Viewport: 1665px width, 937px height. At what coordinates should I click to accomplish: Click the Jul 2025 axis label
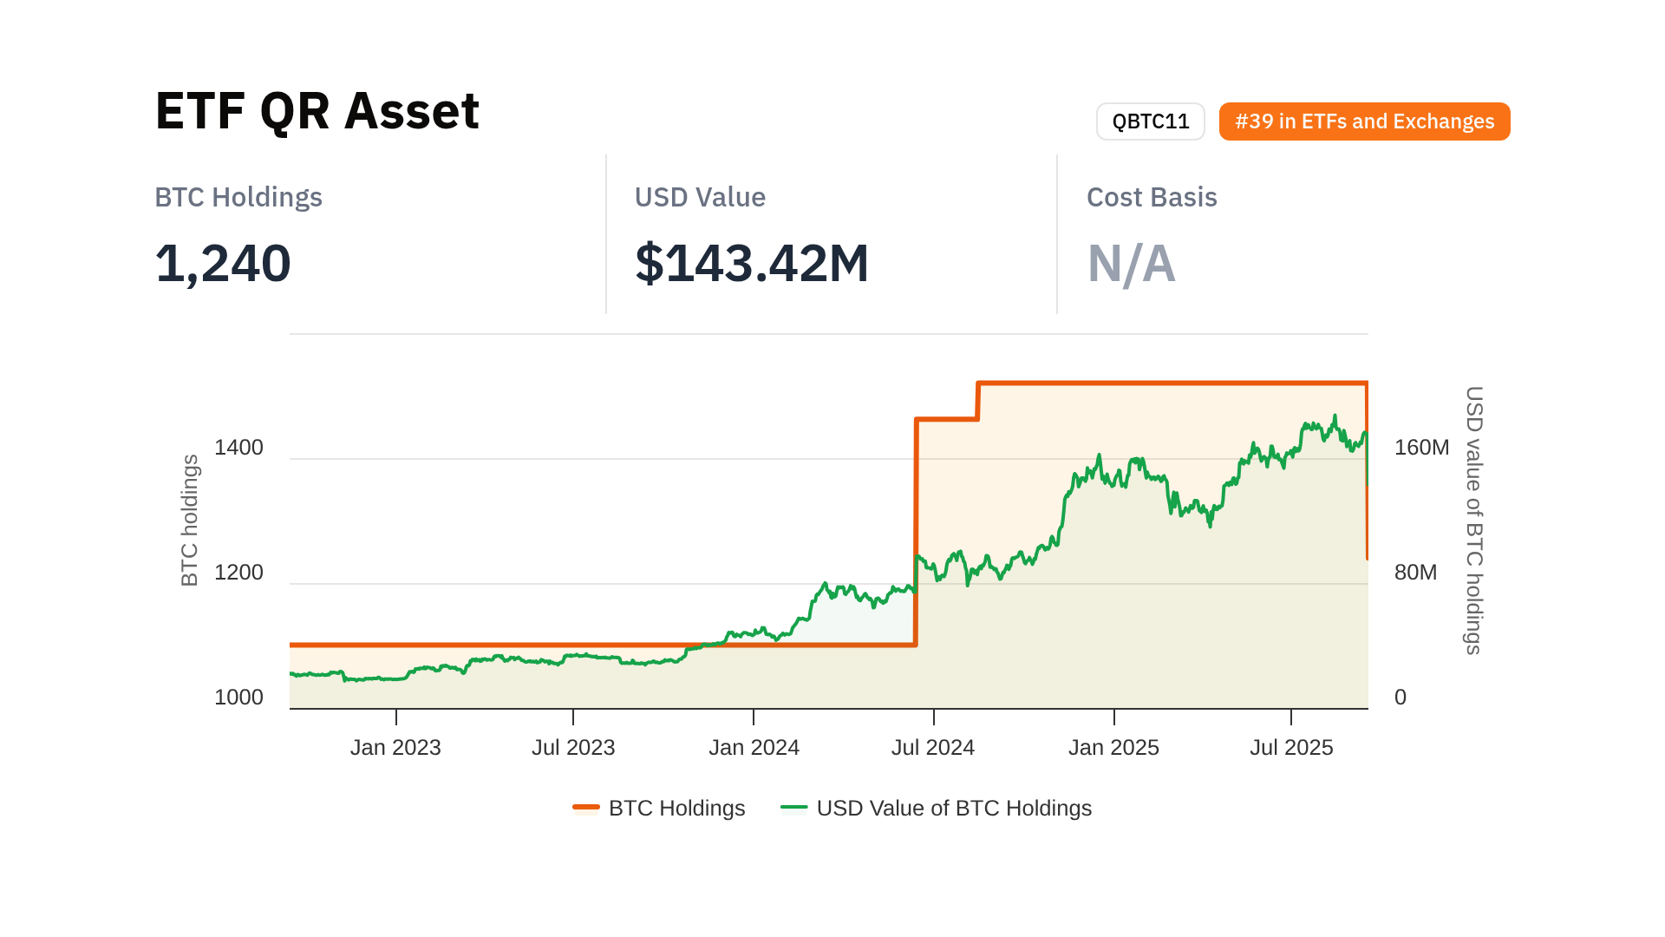click(x=1291, y=747)
